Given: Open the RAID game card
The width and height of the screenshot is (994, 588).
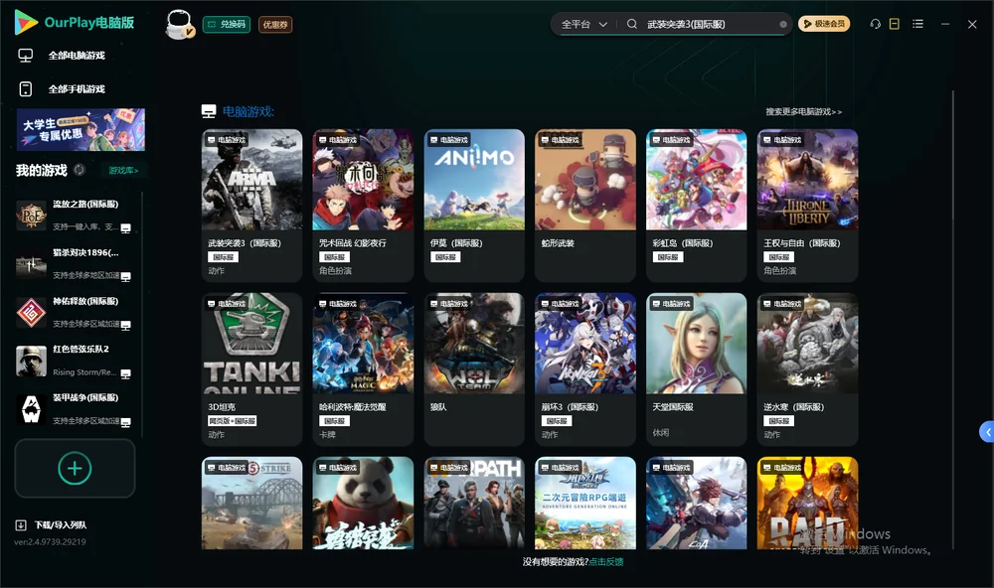Looking at the screenshot, I should tap(807, 504).
